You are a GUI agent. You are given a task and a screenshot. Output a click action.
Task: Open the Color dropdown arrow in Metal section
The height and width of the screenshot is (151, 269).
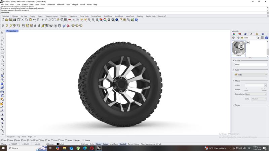(x=266, y=85)
